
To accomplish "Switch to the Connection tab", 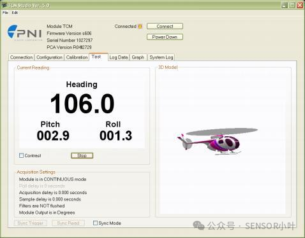I will pos(22,57).
